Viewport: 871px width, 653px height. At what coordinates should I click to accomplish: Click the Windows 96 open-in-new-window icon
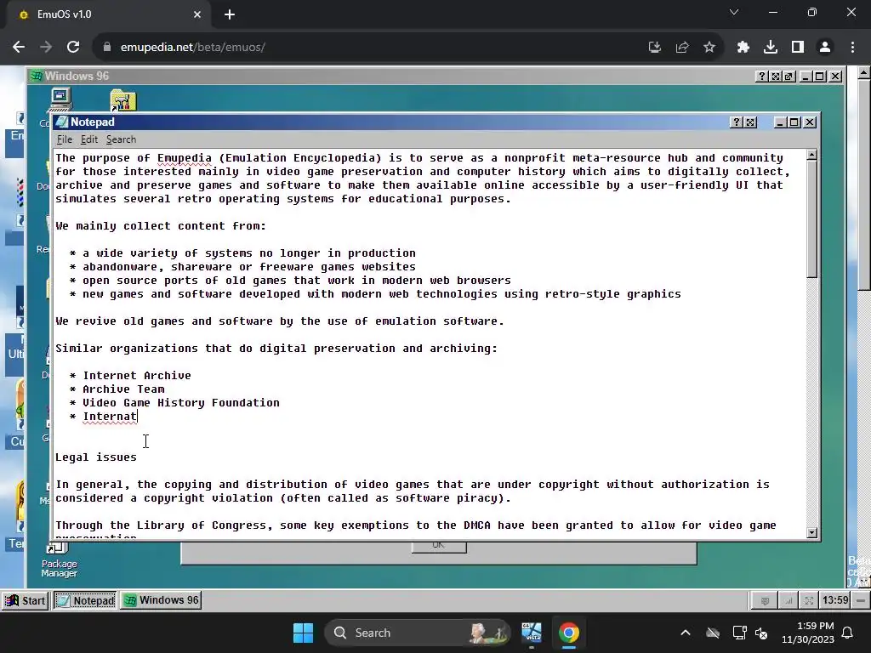pos(788,76)
